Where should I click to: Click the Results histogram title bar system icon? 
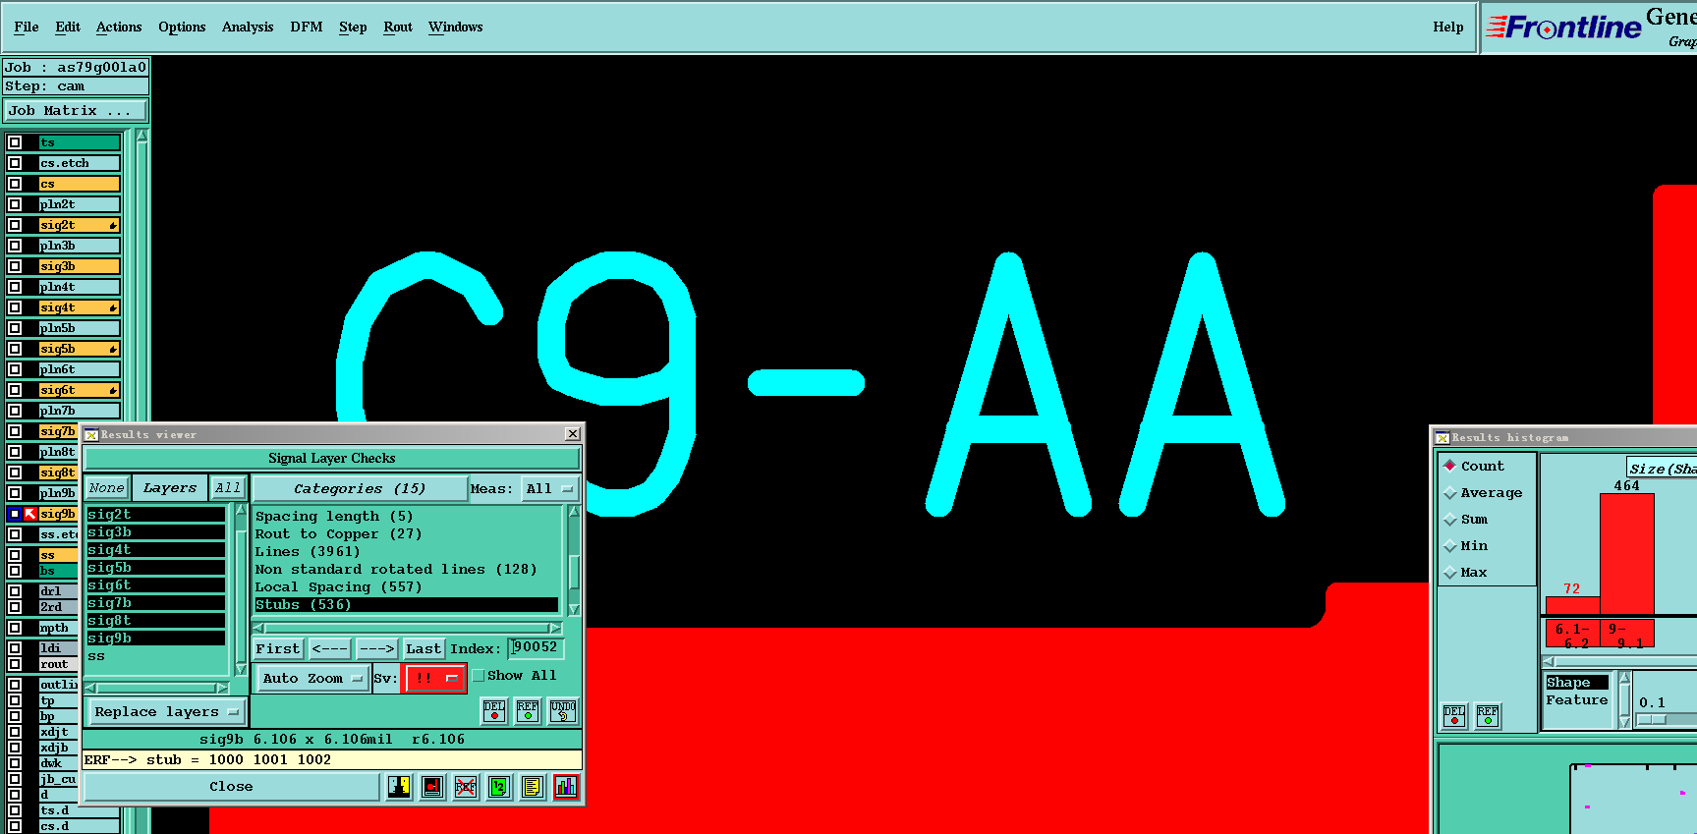click(1442, 438)
